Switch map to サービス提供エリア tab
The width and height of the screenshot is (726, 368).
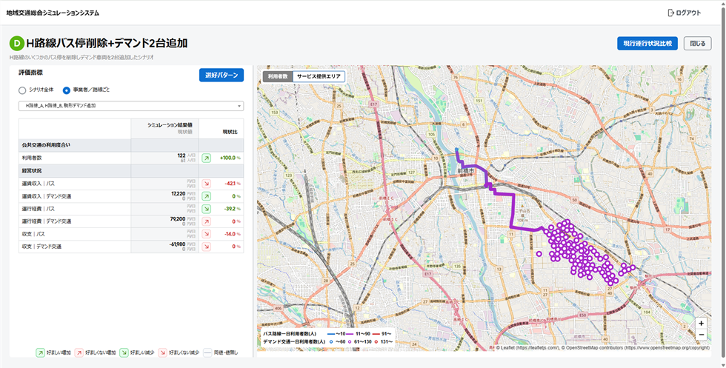(319, 76)
